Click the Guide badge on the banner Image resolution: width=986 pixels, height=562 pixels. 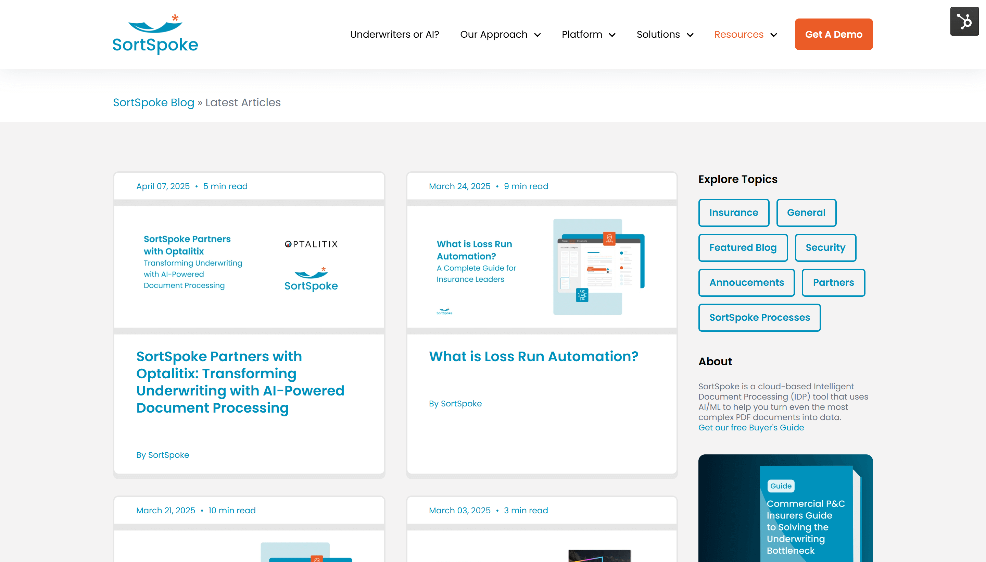[781, 486]
